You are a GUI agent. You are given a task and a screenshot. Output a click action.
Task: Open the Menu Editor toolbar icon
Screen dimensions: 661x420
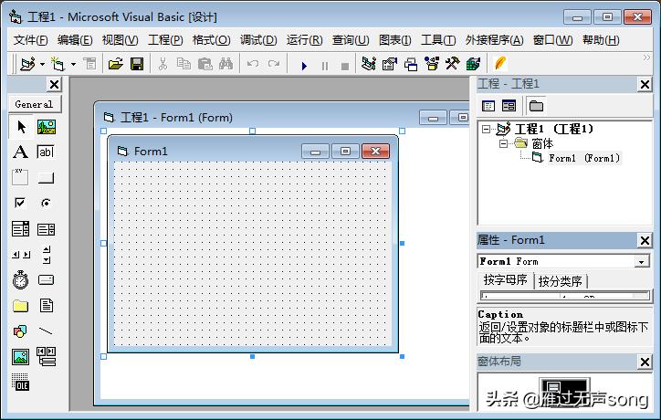(x=369, y=64)
